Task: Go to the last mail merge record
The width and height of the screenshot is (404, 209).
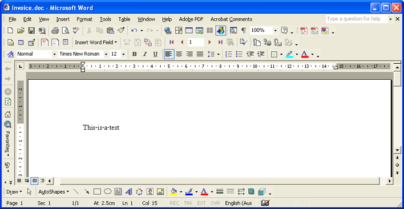Action: pyautogui.click(x=220, y=42)
